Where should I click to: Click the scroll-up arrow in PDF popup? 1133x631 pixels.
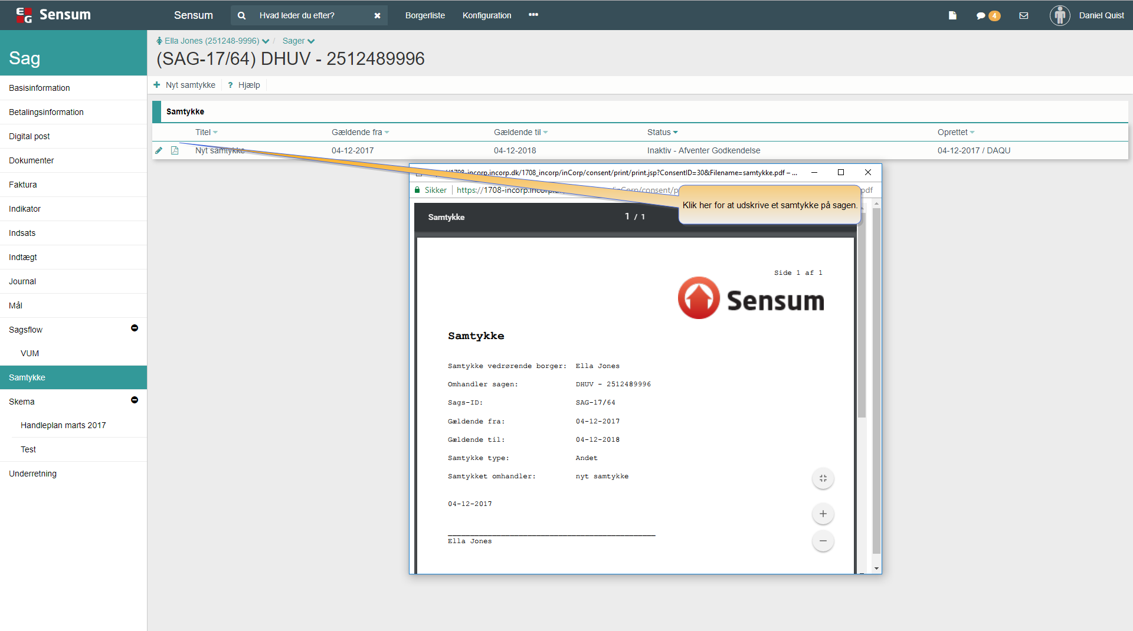pyautogui.click(x=876, y=203)
